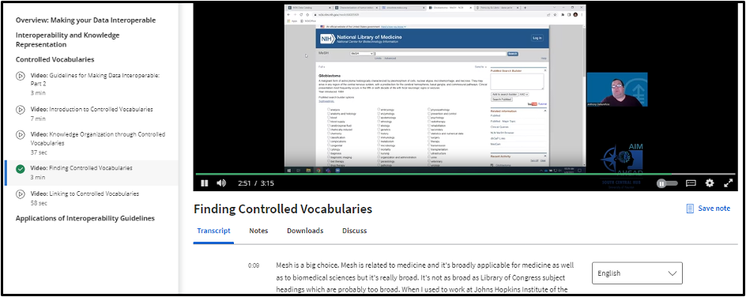
Task: Toggle the autoplay switch in player controls
Action: click(666, 183)
